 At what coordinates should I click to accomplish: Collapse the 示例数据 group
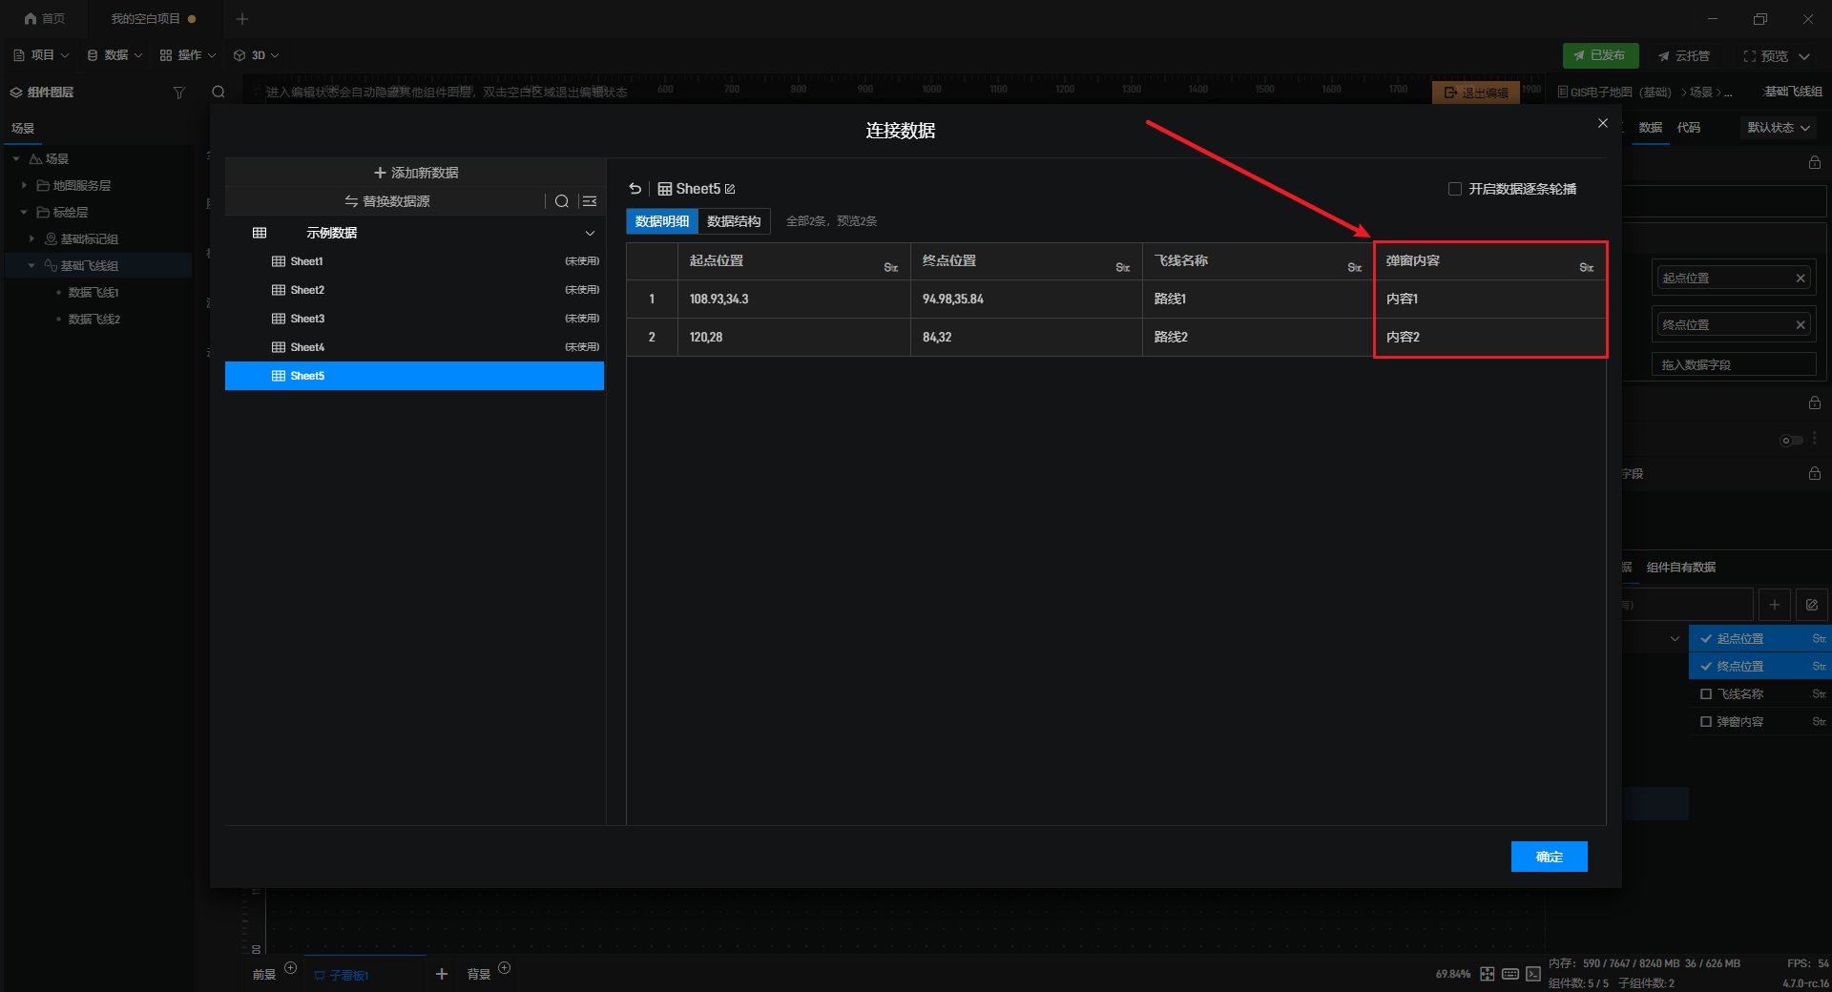click(x=590, y=233)
